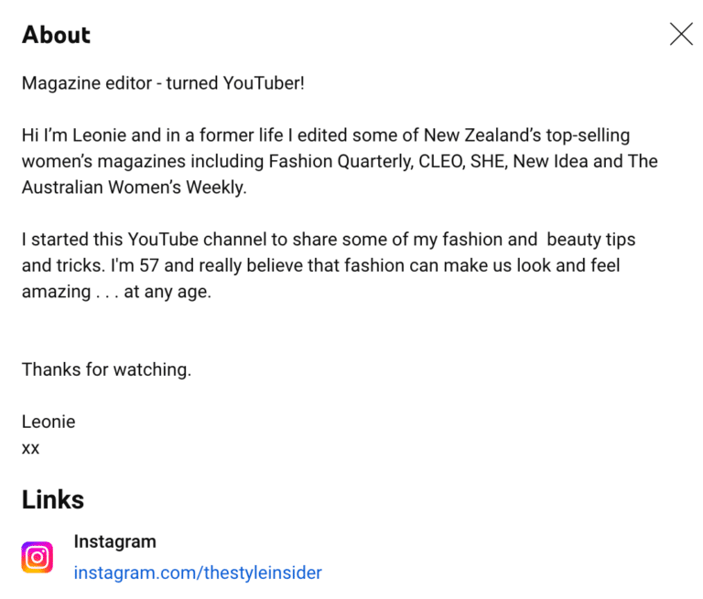This screenshot has height=599, width=703.
Task: Click the 'Leonie' signature text
Action: click(x=49, y=422)
